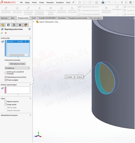
Task: Click the Alternatywna ściana button
Action: pos(17,64)
